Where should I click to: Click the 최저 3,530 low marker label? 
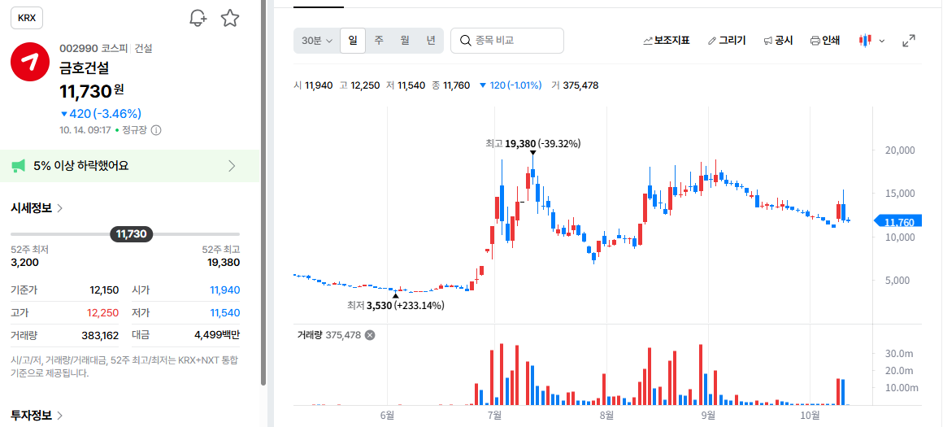395,306
